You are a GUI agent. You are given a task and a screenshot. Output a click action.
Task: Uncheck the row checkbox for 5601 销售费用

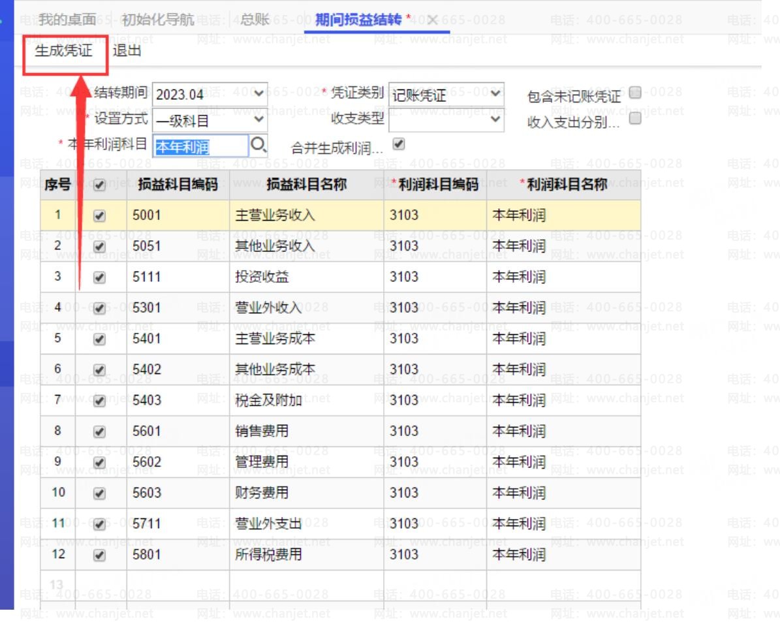(99, 432)
